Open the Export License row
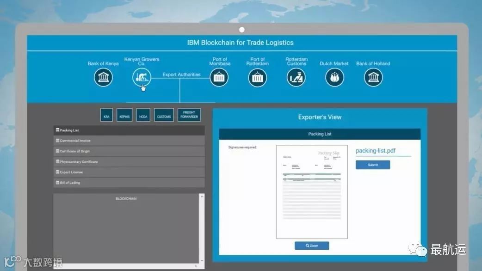Screen dimensions: 482x271 click(x=129, y=172)
